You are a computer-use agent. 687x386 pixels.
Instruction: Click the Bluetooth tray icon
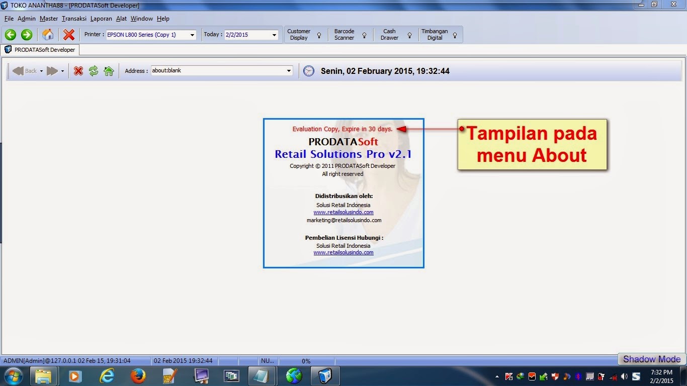click(578, 376)
